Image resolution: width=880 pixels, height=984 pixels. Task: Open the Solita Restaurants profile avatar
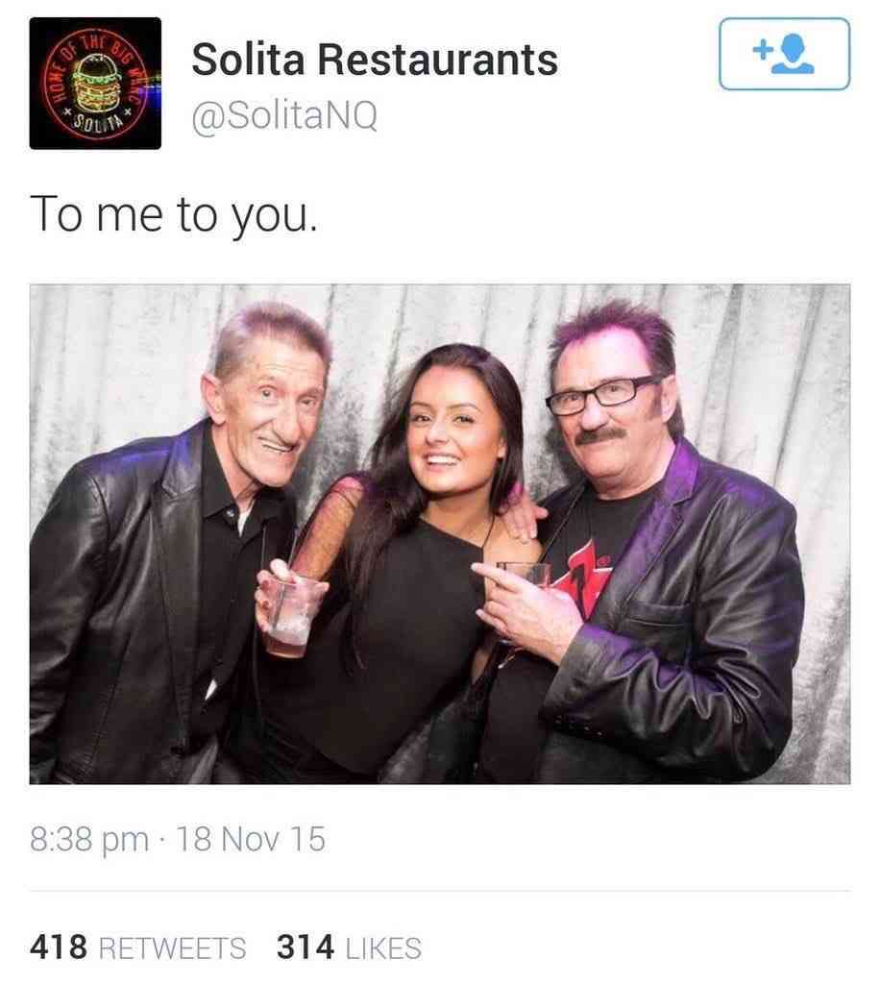(95, 84)
